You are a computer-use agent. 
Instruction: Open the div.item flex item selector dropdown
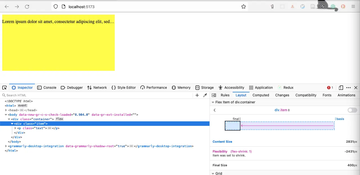pyautogui.click(x=282, y=110)
